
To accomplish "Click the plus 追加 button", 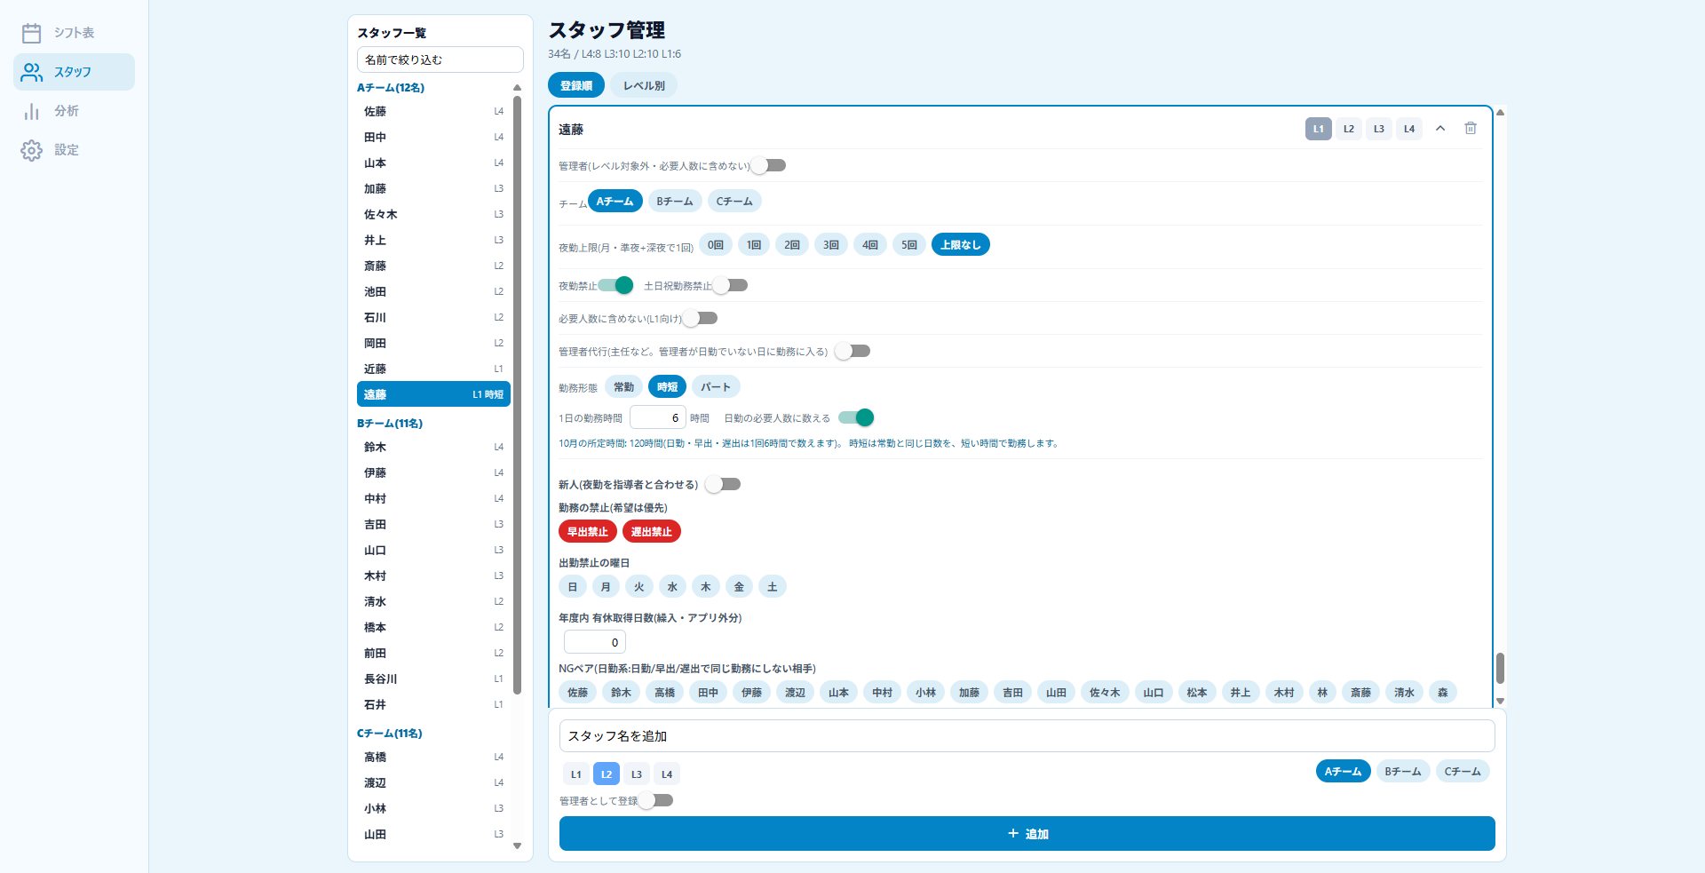I will (1027, 834).
